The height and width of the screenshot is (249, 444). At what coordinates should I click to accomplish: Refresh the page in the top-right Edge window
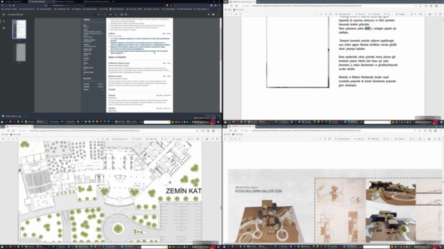[x=231, y=6]
